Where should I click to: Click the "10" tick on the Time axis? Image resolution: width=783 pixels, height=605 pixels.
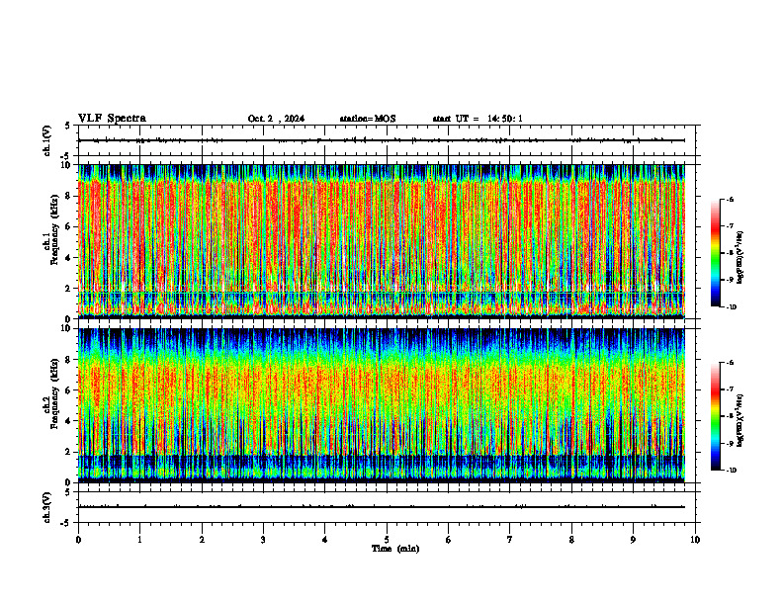pos(695,540)
